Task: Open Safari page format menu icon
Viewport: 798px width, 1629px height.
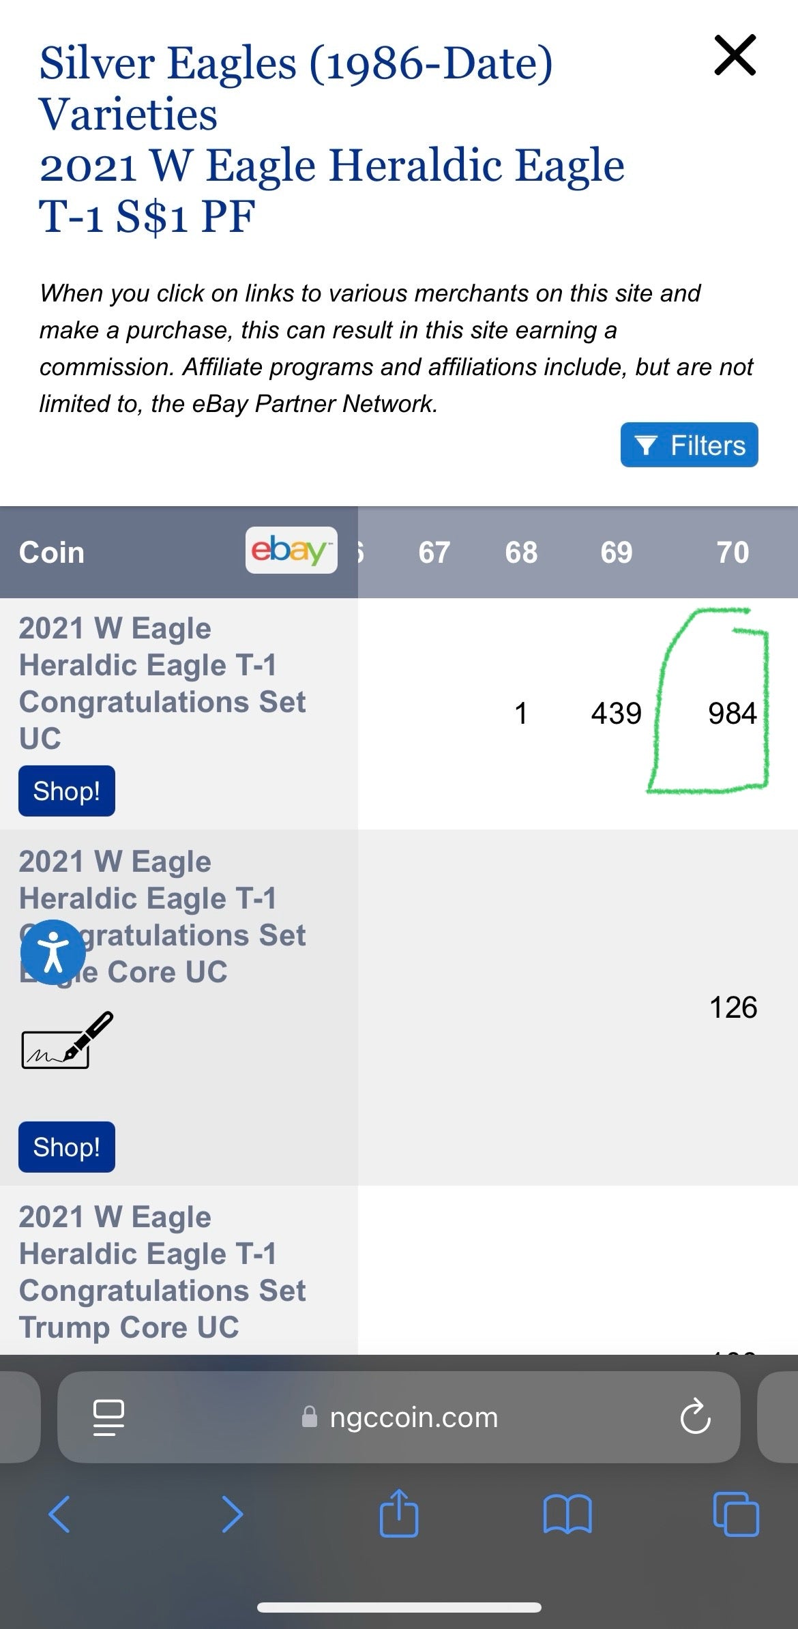Action: coord(108,1418)
